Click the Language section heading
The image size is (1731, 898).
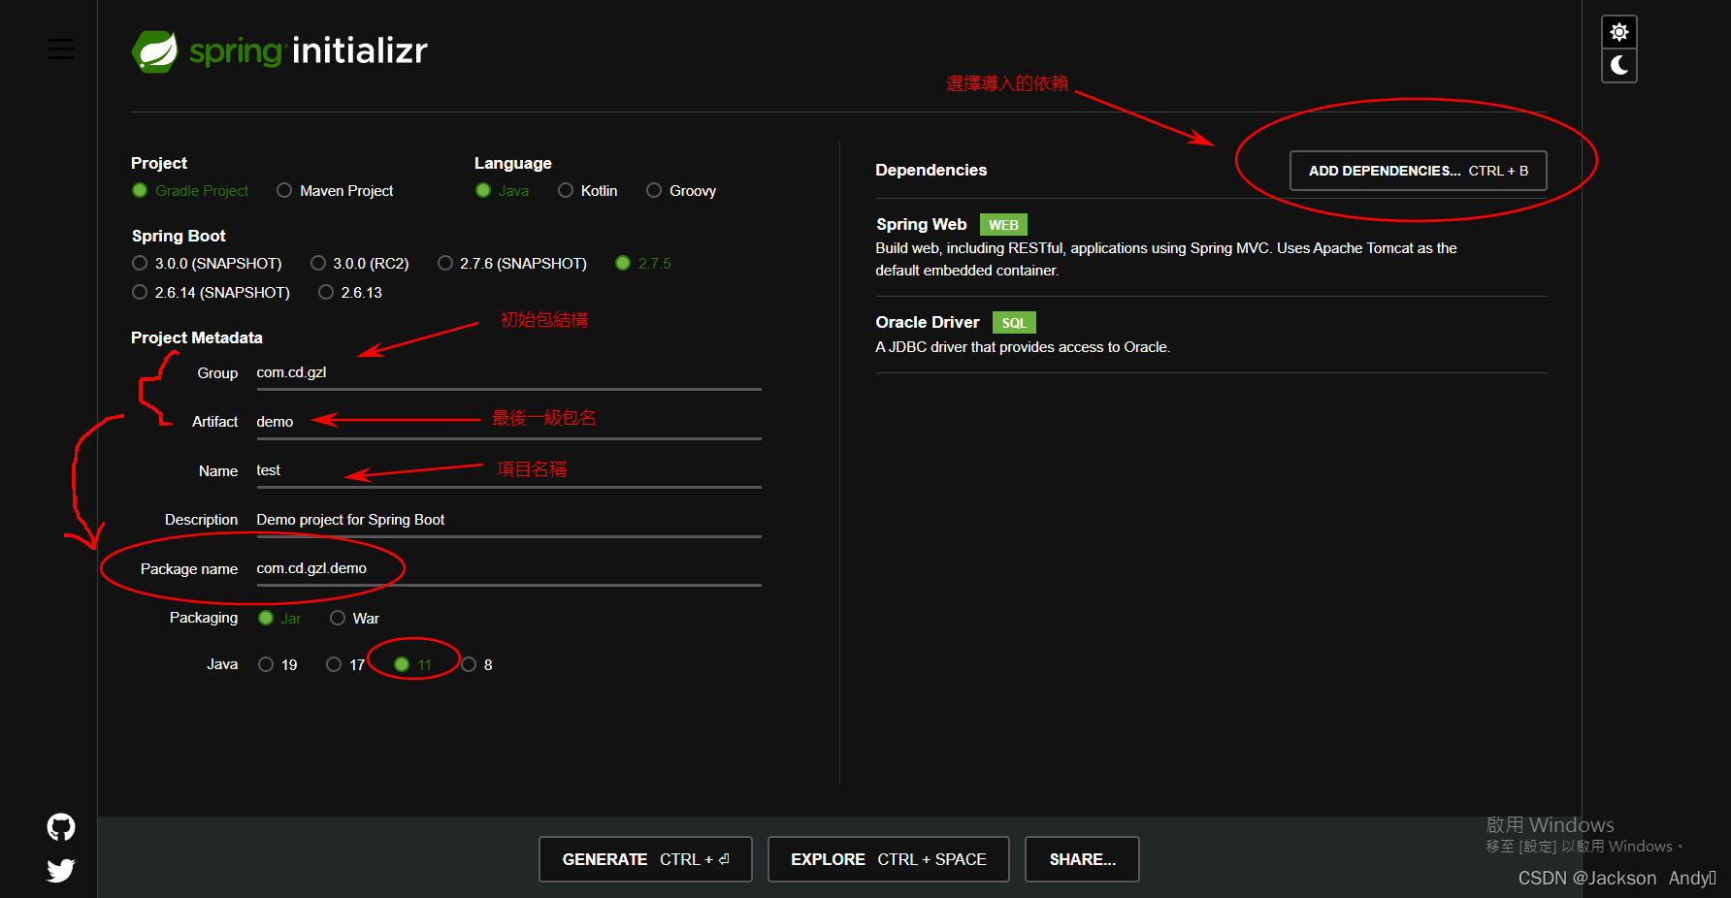pos(512,163)
